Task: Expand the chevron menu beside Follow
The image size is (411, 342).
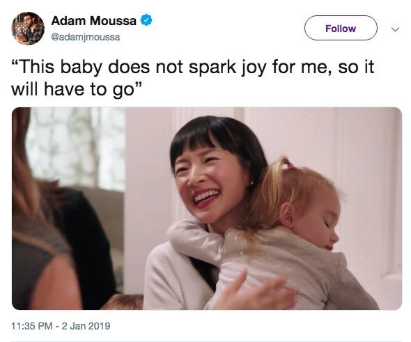Action: tap(395, 29)
